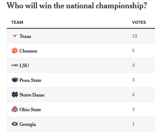The image size is (155, 132).
Task: Click the Texas Longhorns logo icon
Action: click(15, 36)
